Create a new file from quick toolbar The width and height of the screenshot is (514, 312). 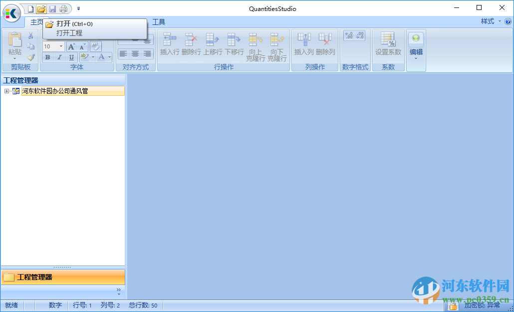point(30,8)
